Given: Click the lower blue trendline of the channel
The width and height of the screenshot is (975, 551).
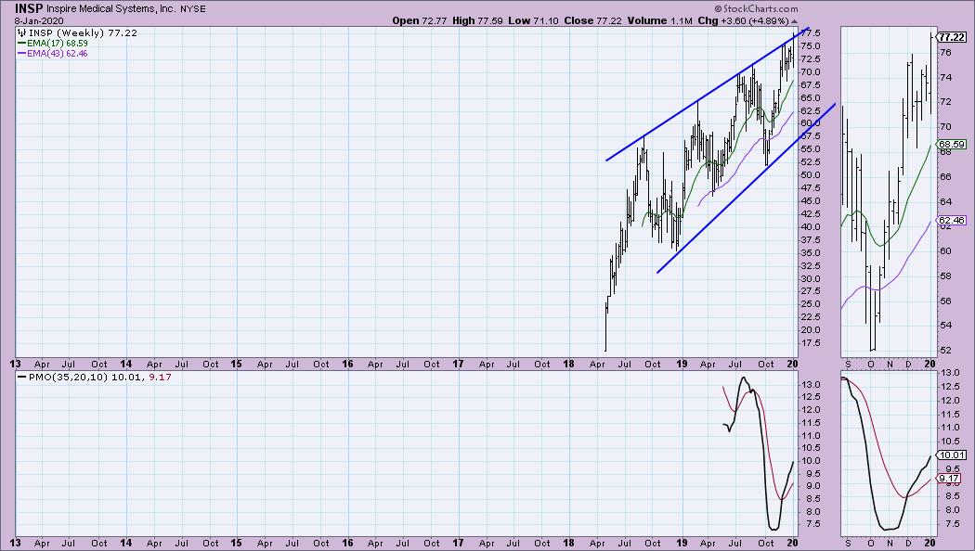Looking at the screenshot, I should click(x=747, y=188).
